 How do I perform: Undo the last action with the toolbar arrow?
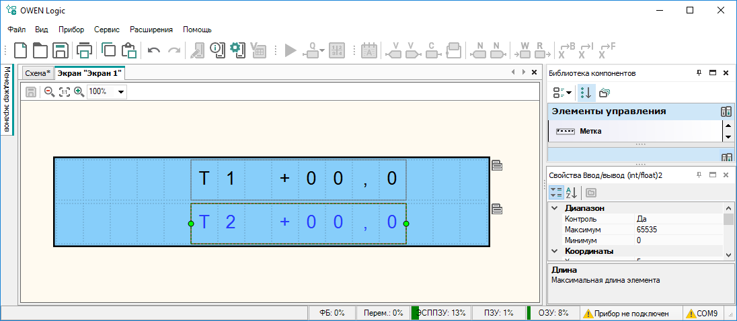(x=153, y=50)
